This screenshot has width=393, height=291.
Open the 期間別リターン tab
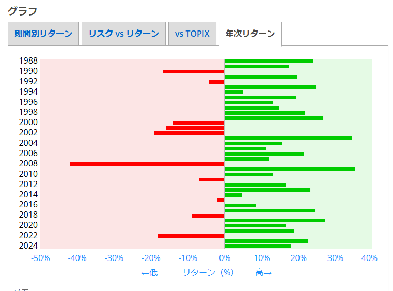coord(43,34)
